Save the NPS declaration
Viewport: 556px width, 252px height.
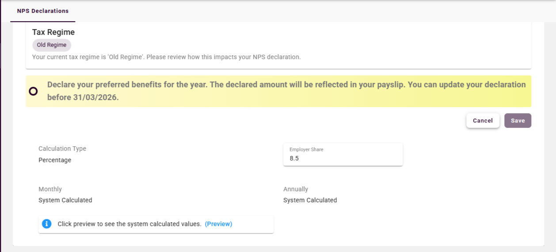click(518, 121)
